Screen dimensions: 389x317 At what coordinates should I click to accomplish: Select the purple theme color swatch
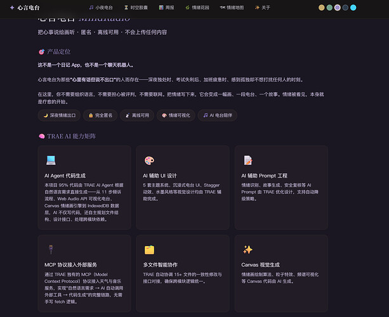(x=338, y=8)
